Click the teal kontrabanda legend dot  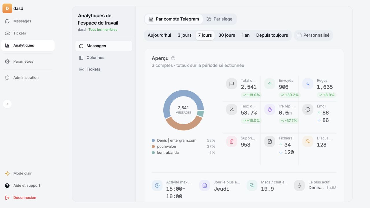tap(153, 153)
